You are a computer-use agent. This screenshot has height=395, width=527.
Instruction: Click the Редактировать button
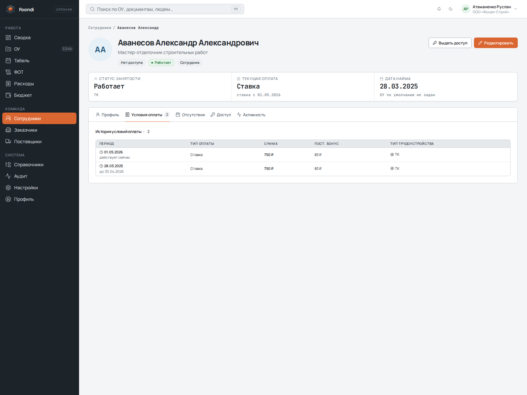click(496, 43)
